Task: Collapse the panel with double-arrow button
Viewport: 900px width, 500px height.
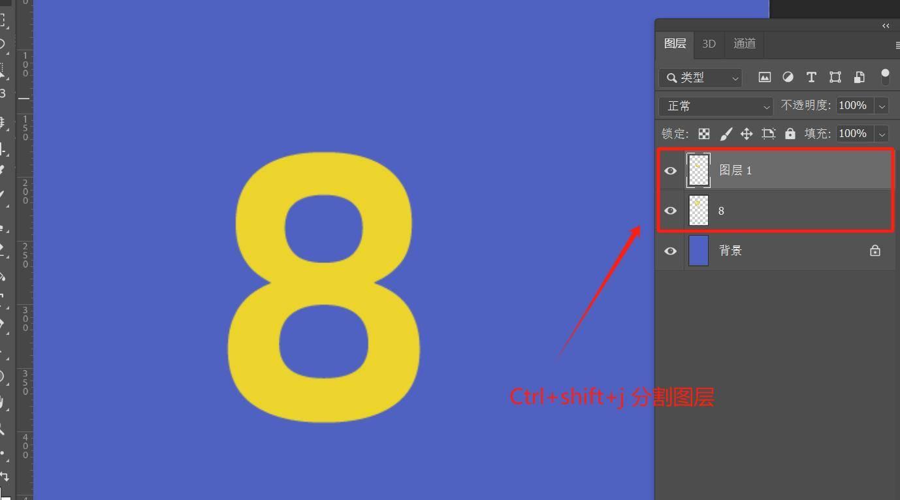Action: 886,25
